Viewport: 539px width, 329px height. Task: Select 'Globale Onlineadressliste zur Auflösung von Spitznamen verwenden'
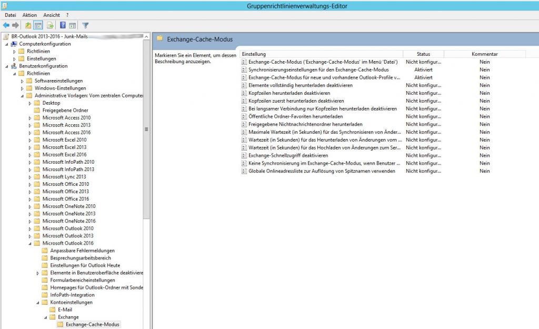322,171
